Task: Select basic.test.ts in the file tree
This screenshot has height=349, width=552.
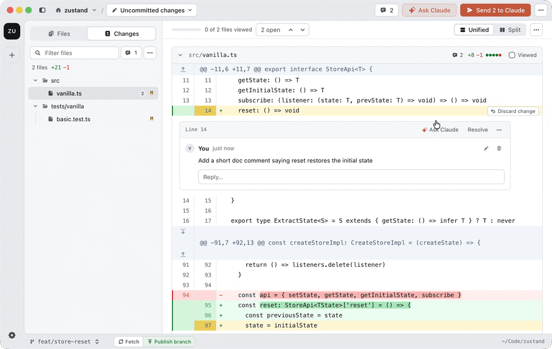Action: pyautogui.click(x=73, y=119)
